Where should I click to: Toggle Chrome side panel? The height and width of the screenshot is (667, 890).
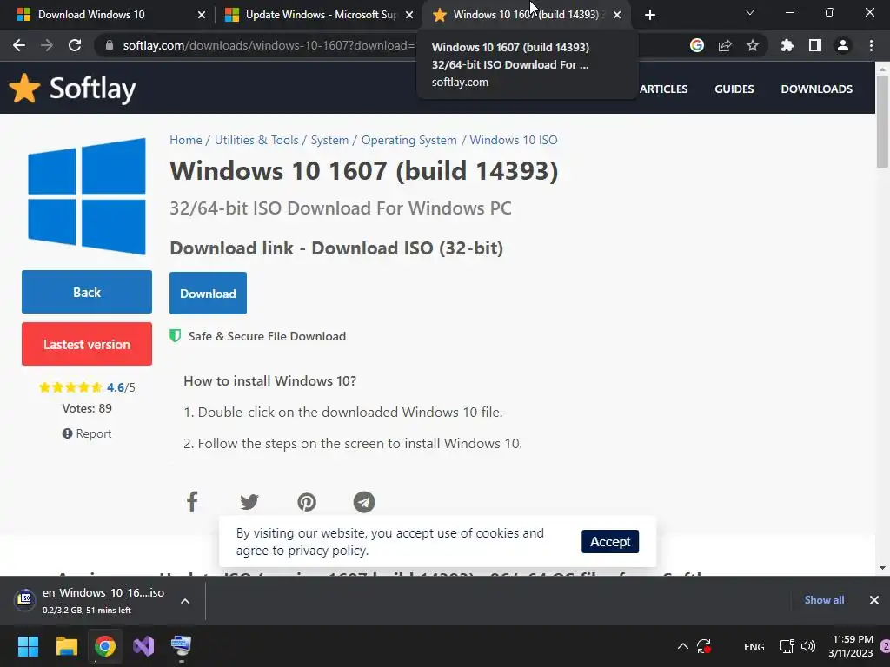pyautogui.click(x=815, y=45)
